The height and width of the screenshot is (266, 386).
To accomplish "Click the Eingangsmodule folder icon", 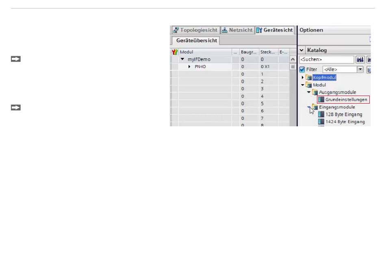I will 315,107.
